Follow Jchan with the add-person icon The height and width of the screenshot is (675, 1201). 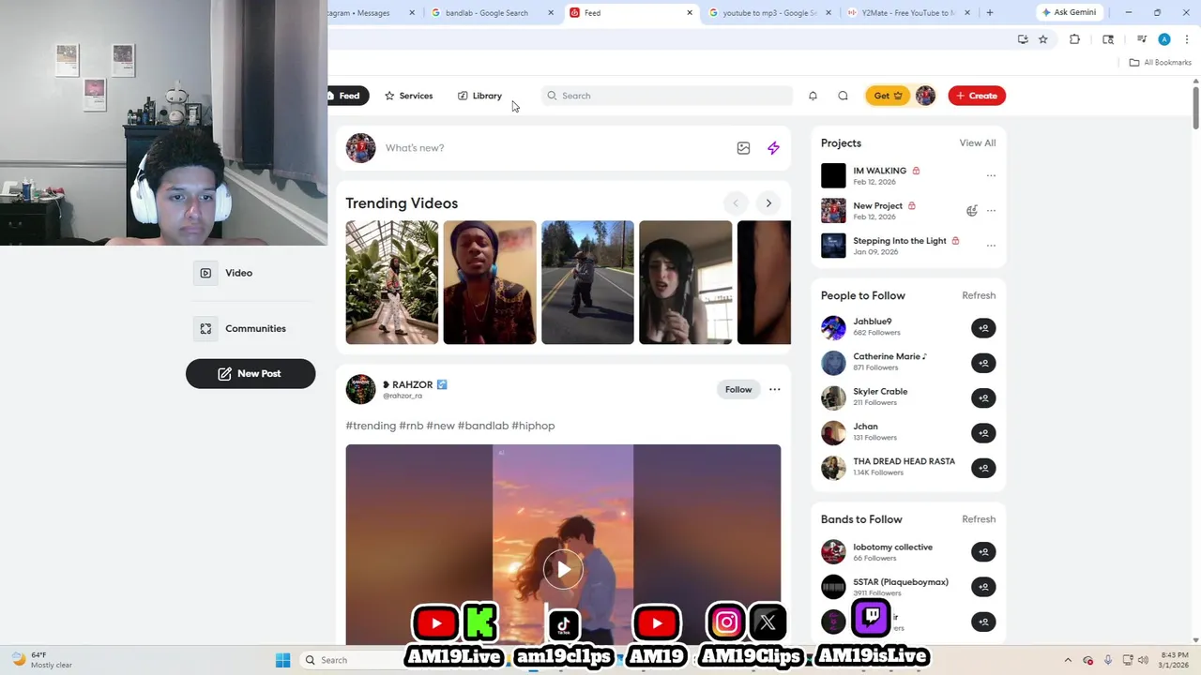click(x=983, y=433)
